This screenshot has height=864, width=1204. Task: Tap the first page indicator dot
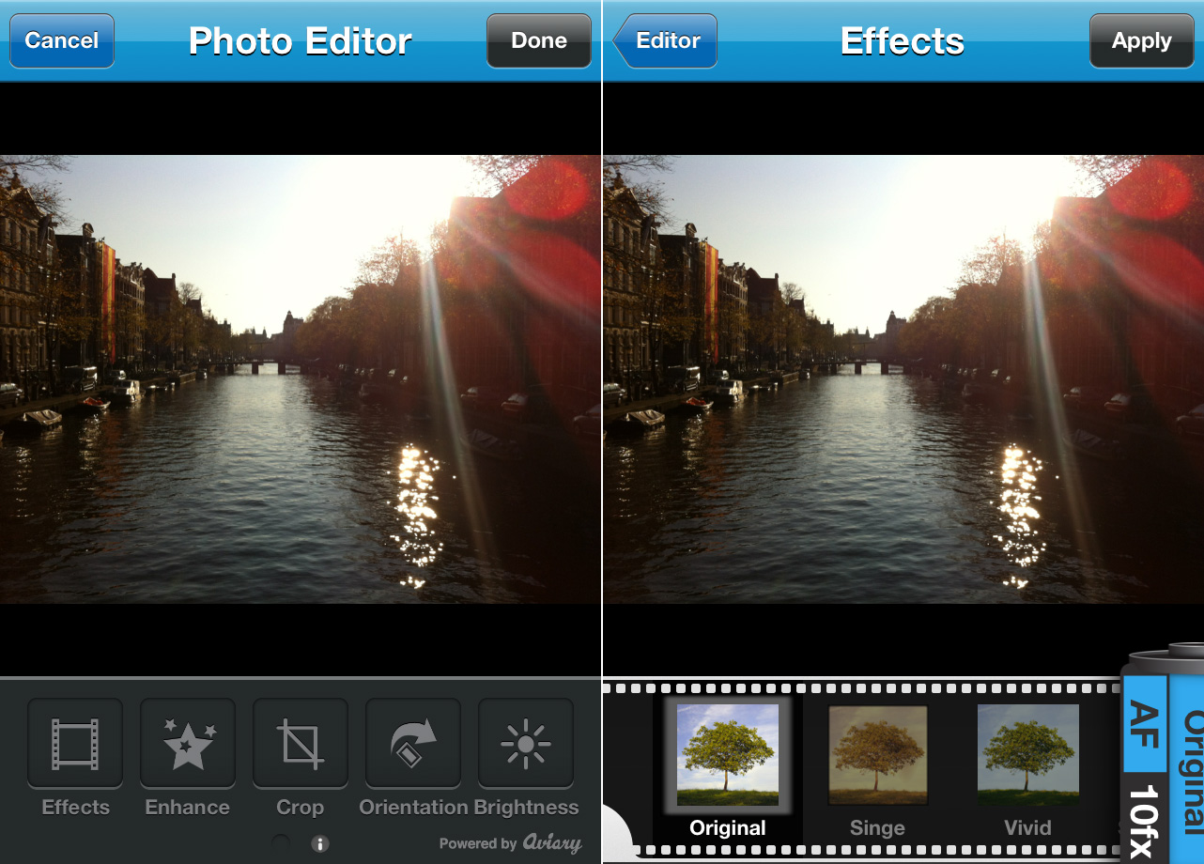tap(281, 843)
